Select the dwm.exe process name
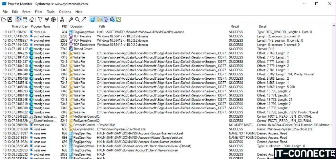The image size is (336, 159). (x=40, y=32)
